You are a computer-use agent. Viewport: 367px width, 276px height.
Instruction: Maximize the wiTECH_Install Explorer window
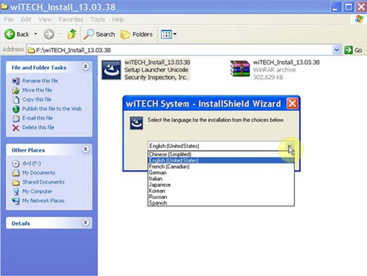click(349, 7)
